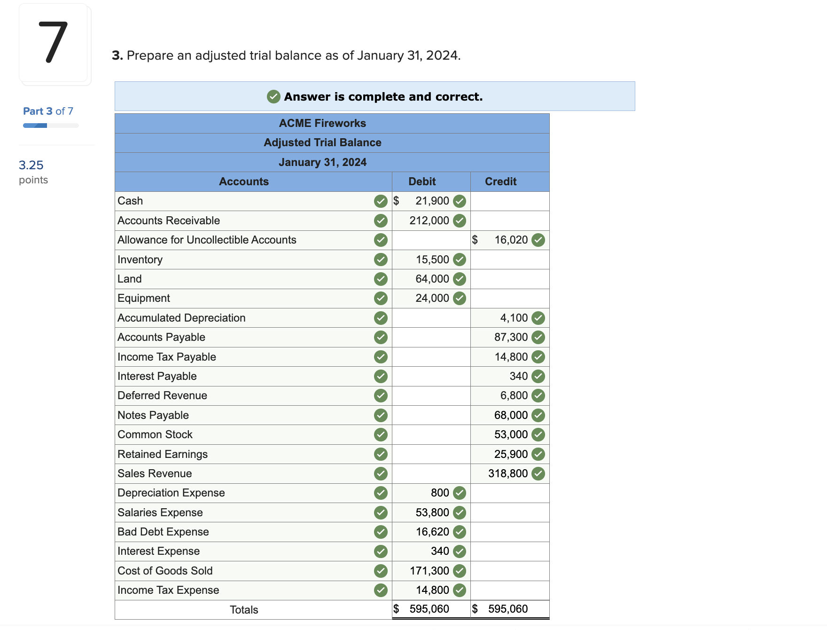827x630 pixels.
Task: Select the "595,060" credit total
Action: coord(508,609)
